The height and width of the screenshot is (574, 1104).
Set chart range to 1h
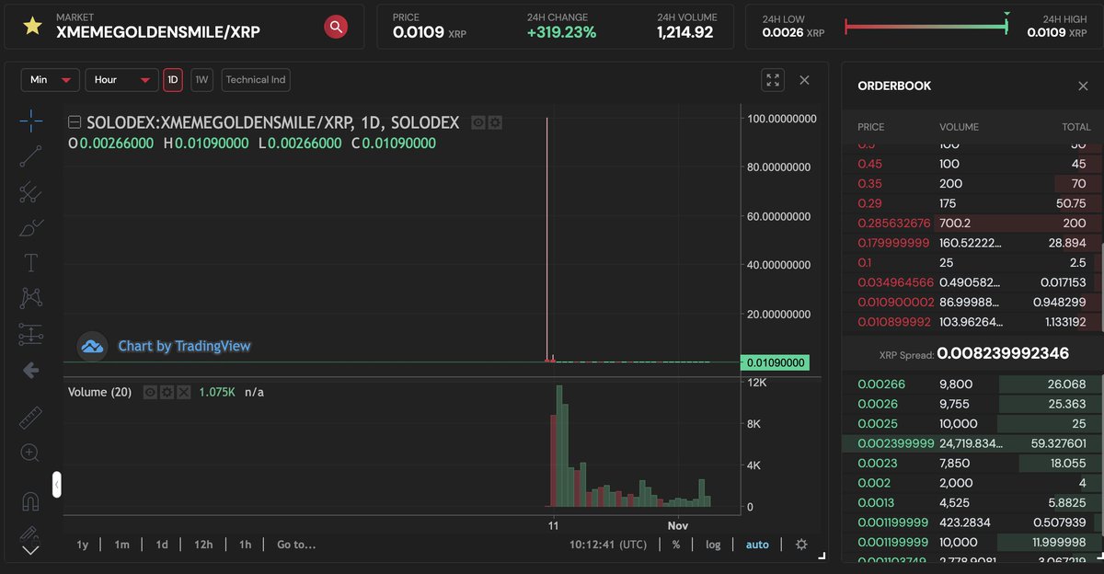(x=246, y=545)
